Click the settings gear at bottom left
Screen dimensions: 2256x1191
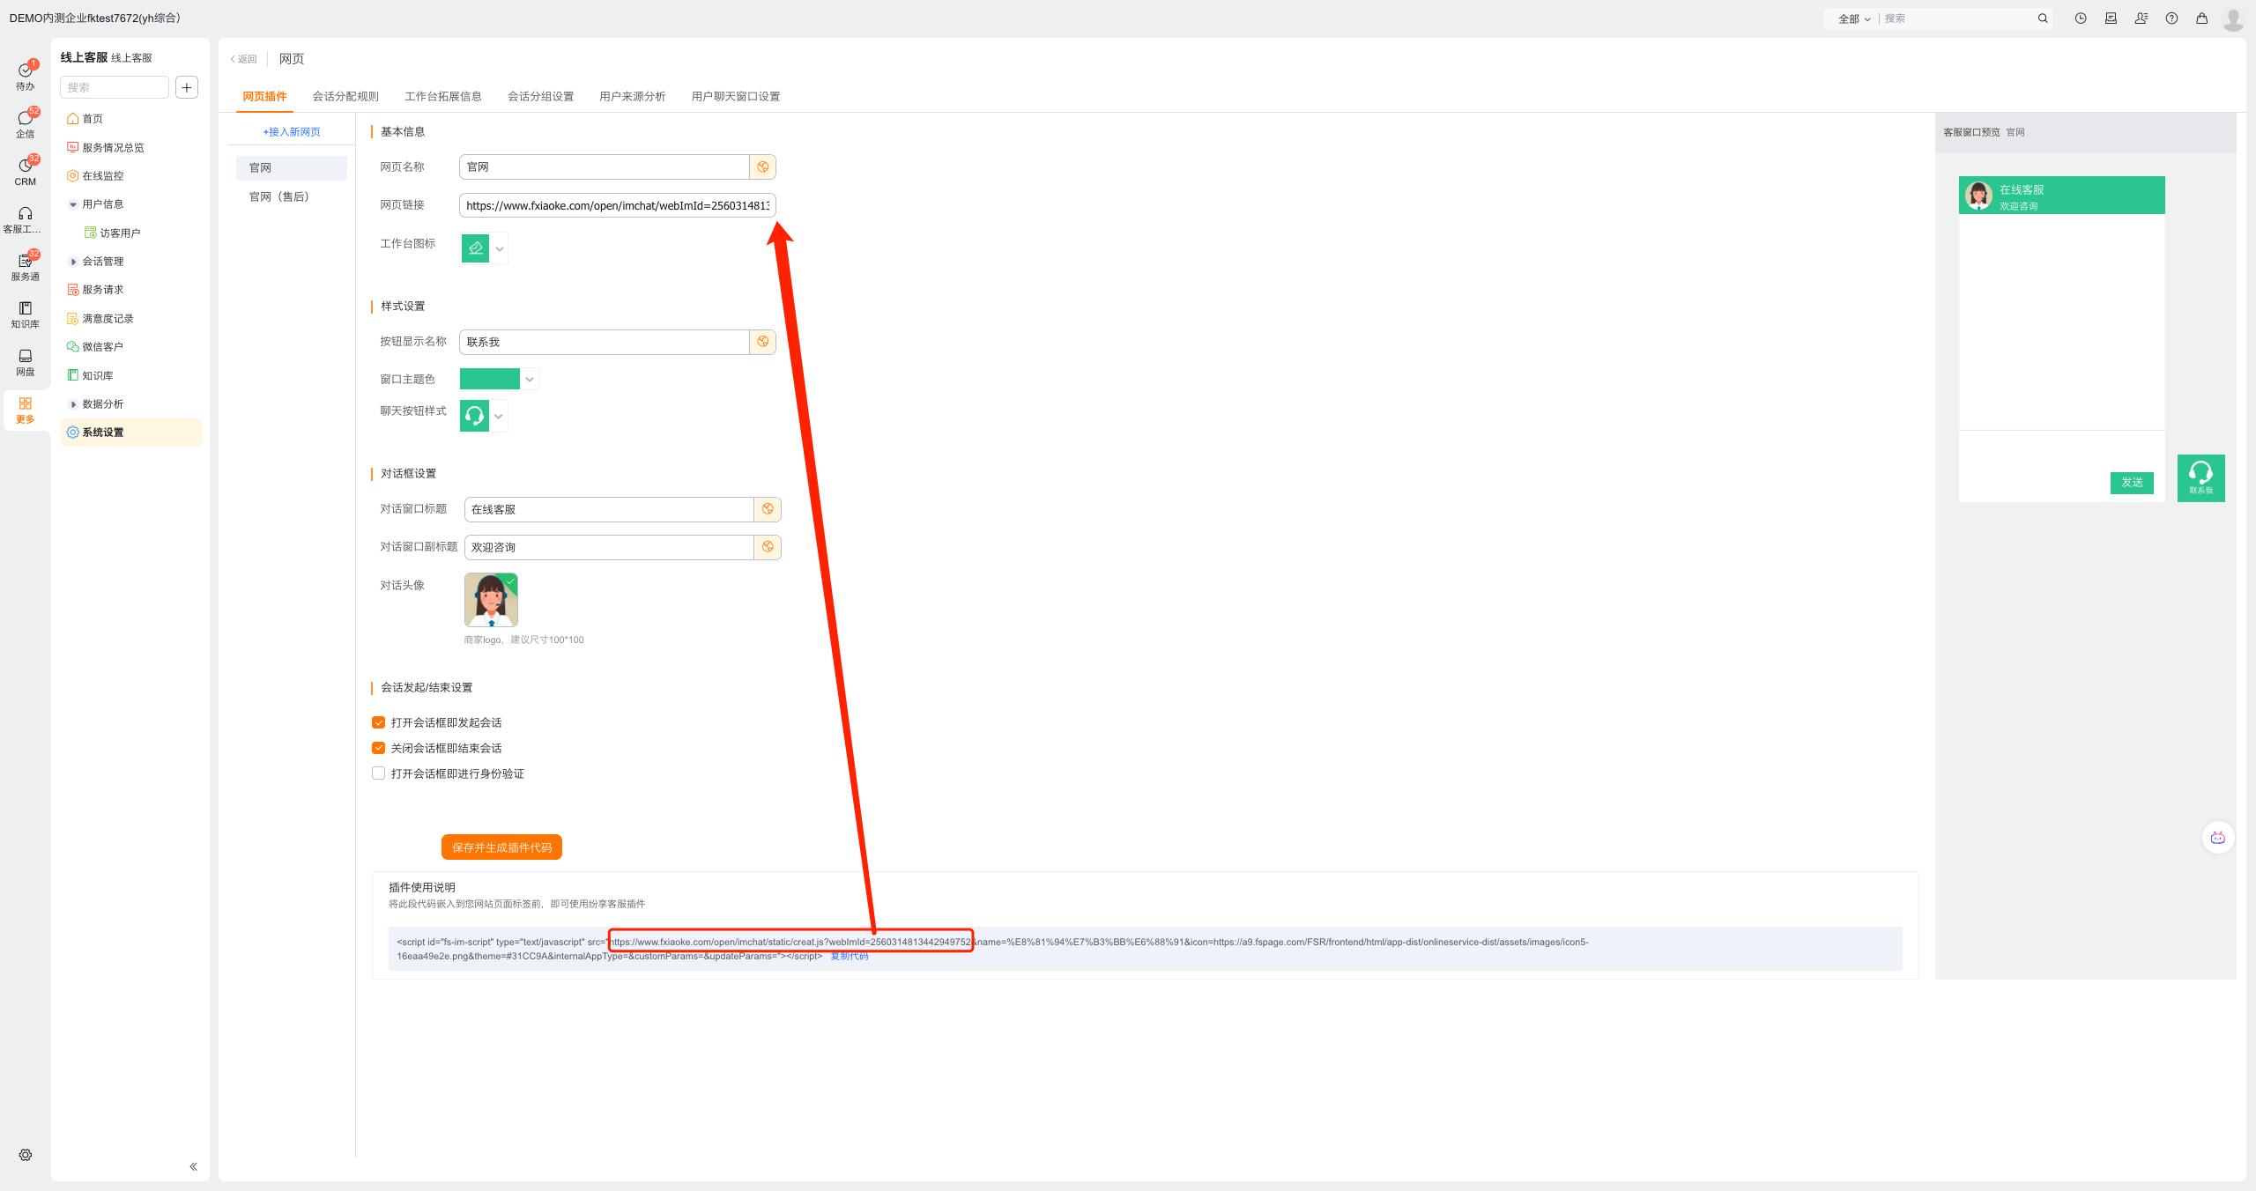[x=26, y=1155]
